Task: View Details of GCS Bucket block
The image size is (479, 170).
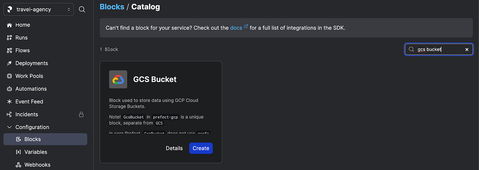Action: coord(174,148)
